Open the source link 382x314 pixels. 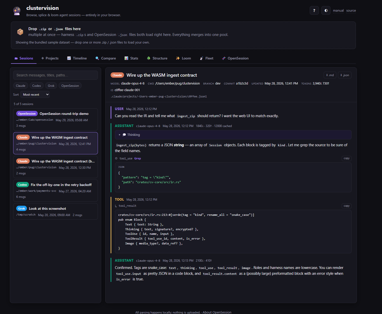pyautogui.click(x=351, y=10)
